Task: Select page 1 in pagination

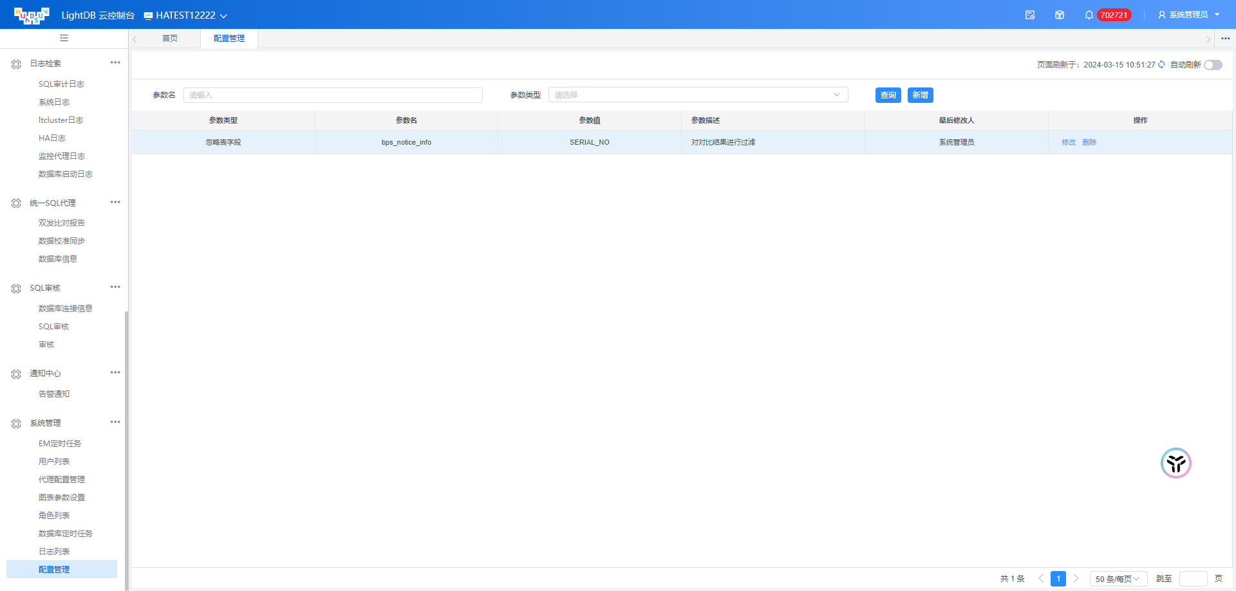Action: (1058, 579)
